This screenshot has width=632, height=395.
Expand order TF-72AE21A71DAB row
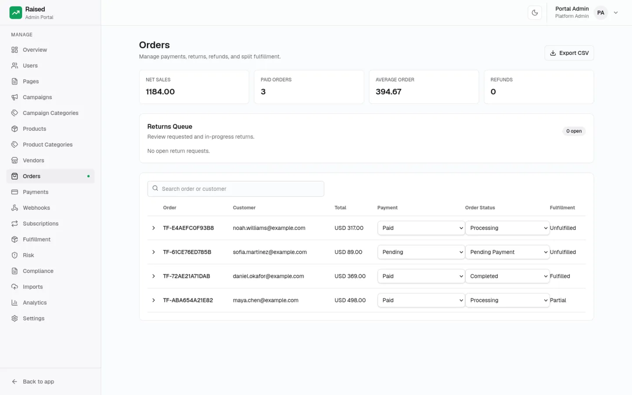154,276
